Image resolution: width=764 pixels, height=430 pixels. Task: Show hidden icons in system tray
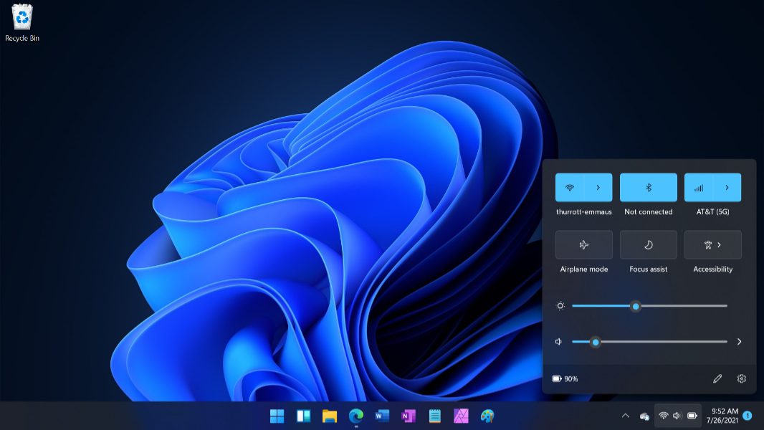(625, 416)
